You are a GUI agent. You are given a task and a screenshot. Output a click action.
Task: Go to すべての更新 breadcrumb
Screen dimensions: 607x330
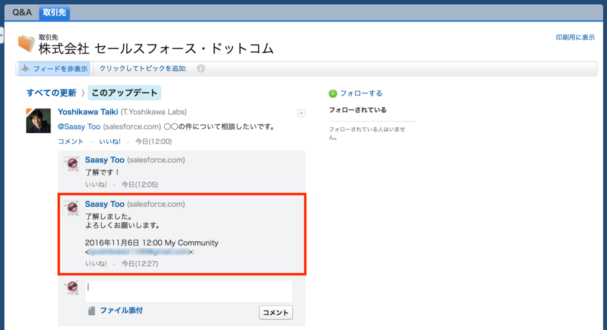pyautogui.click(x=52, y=93)
